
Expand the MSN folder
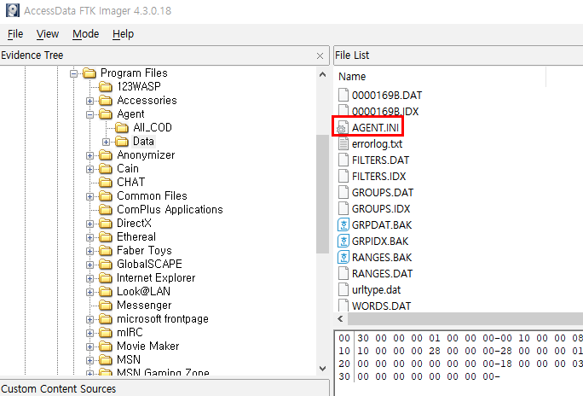89,360
